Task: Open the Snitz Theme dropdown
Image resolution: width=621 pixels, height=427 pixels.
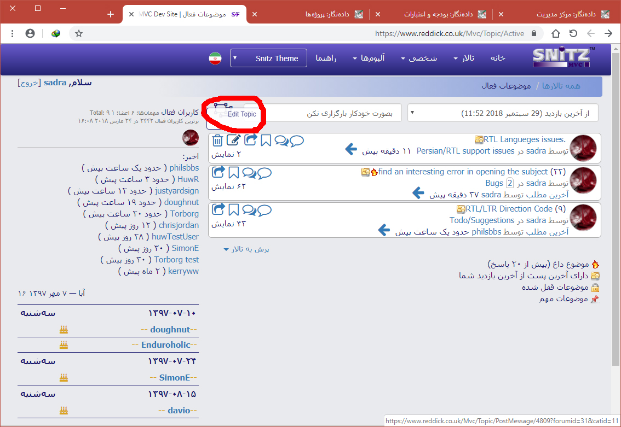Action: click(268, 59)
